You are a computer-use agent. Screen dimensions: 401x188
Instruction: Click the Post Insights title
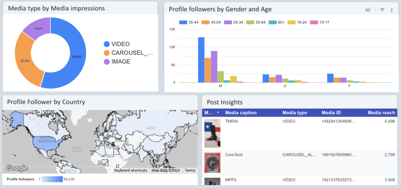[x=225, y=102]
